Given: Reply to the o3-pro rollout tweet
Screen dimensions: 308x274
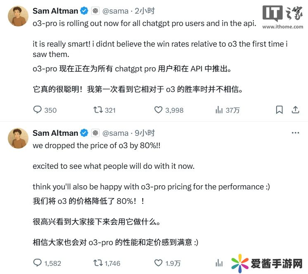Looking at the screenshot, I should pos(38,110).
